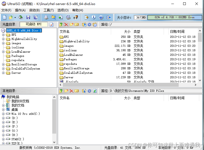Open the 文件(F) menu
This screenshot has height=150, width=204.
pos(6,10)
